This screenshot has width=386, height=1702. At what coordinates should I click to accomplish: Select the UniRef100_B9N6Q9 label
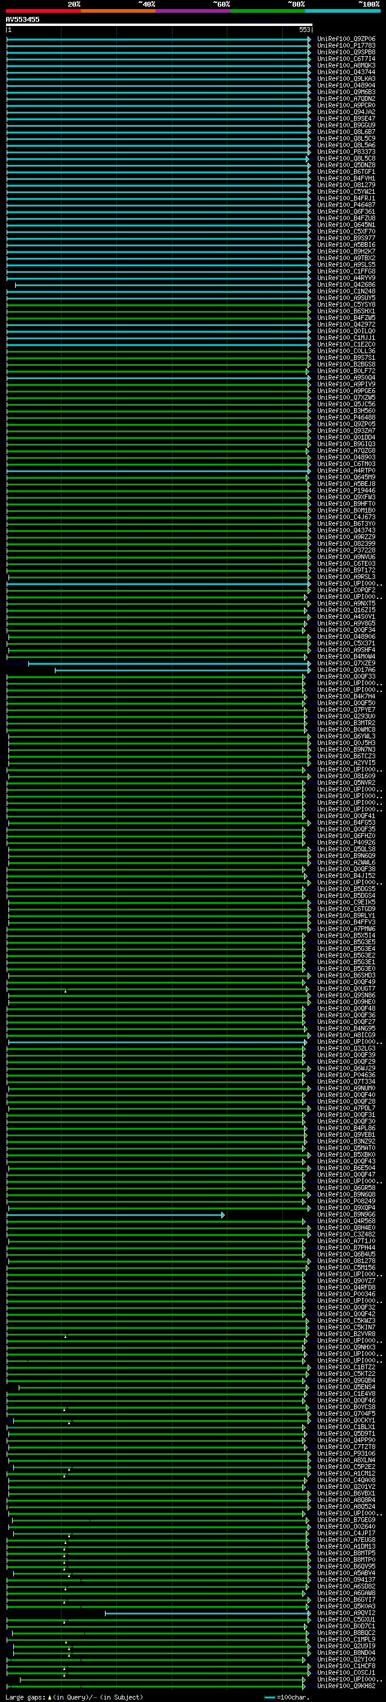[x=346, y=856]
